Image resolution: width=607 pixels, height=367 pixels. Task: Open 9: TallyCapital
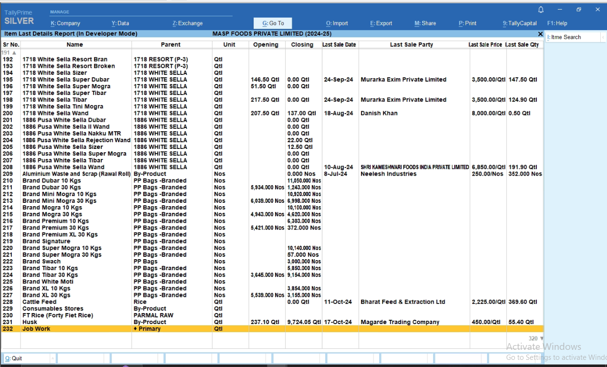(520, 23)
